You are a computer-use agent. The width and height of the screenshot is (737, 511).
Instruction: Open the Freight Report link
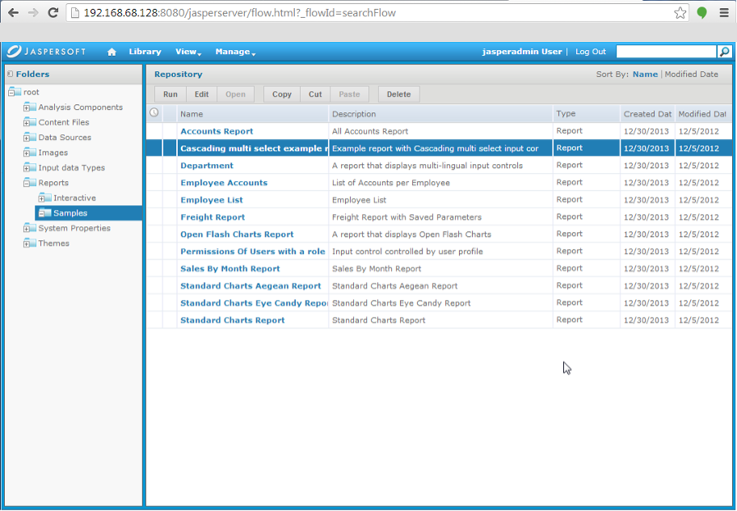[x=213, y=217]
